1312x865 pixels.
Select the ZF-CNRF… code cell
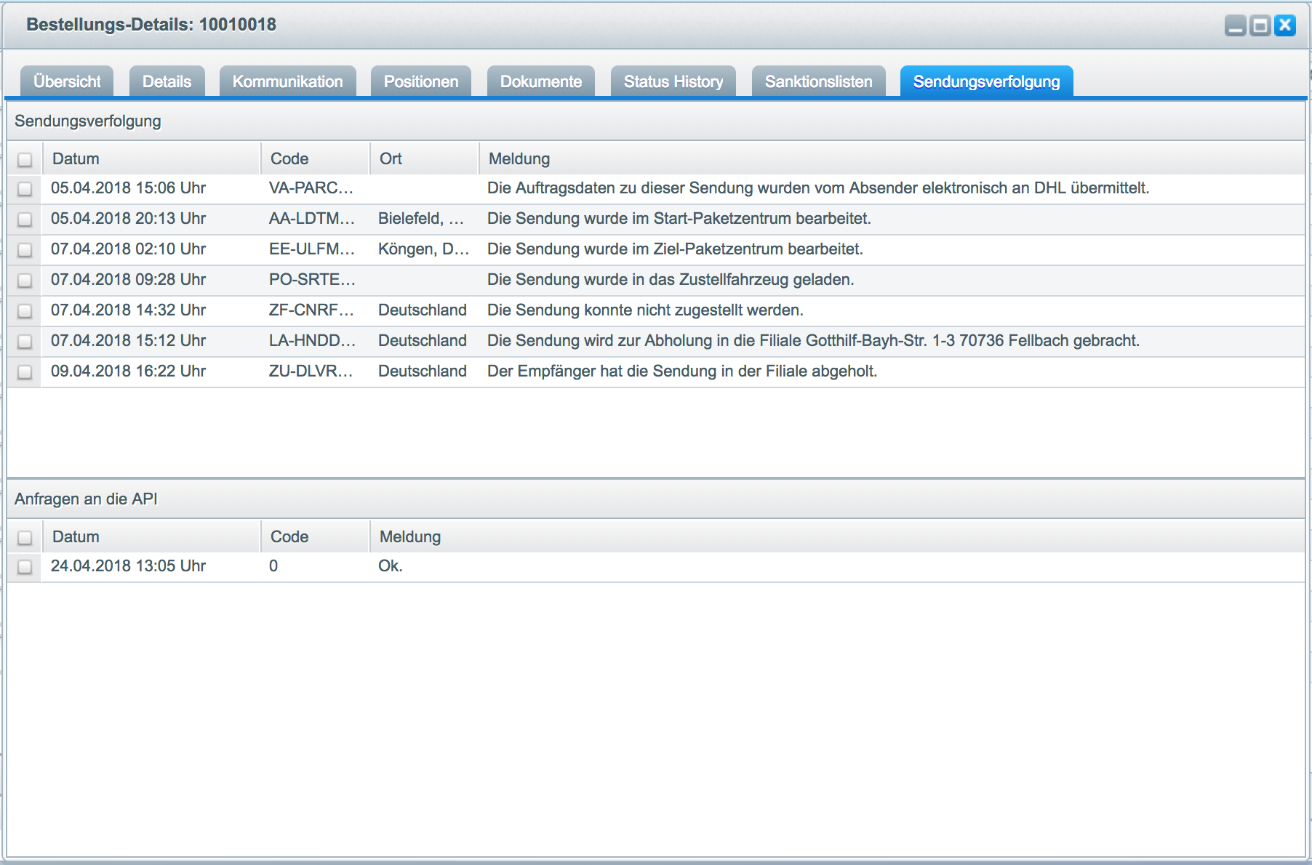pos(311,310)
